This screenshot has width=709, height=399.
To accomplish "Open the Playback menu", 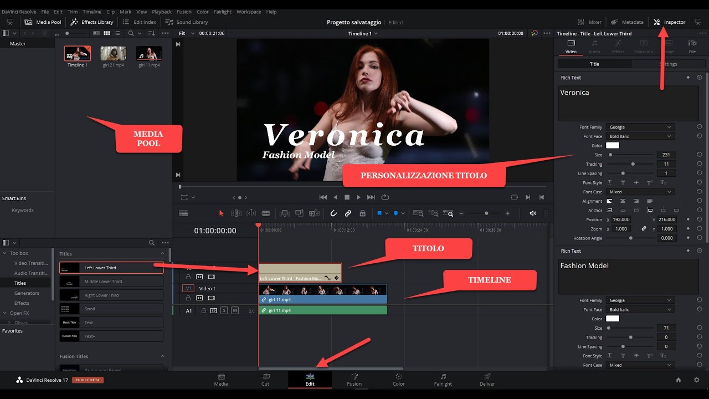I will click(x=162, y=12).
